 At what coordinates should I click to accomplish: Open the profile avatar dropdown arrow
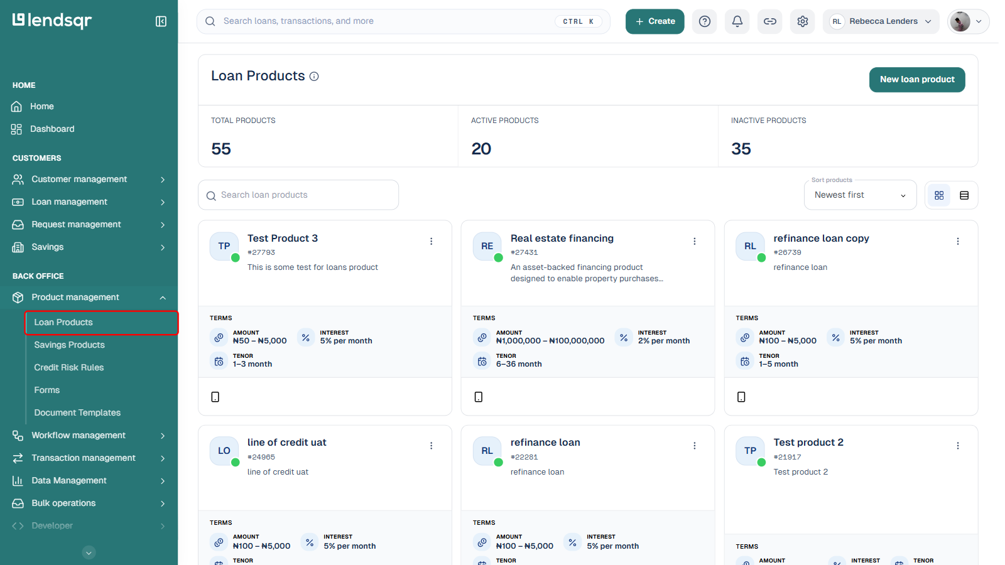click(x=979, y=21)
